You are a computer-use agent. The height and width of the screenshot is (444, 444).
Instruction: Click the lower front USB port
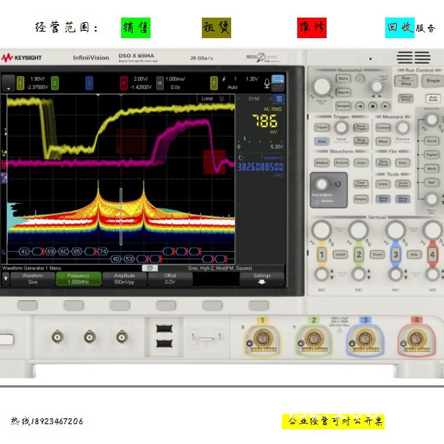coord(164,343)
